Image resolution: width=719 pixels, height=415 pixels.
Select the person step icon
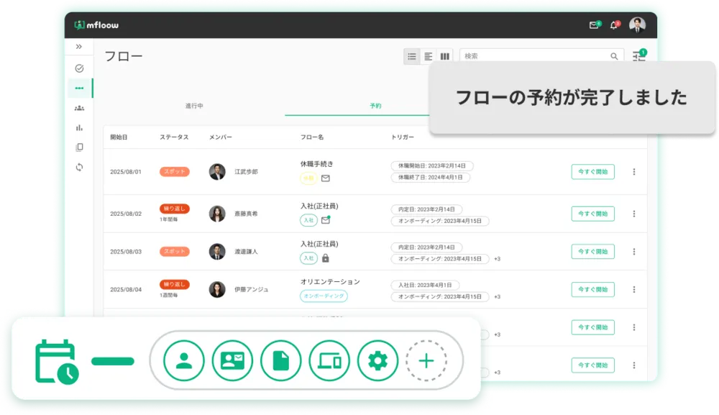[x=184, y=361]
